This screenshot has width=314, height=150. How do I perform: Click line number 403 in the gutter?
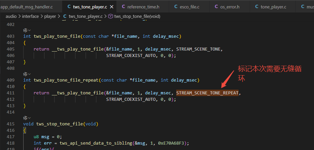click(10, 36)
